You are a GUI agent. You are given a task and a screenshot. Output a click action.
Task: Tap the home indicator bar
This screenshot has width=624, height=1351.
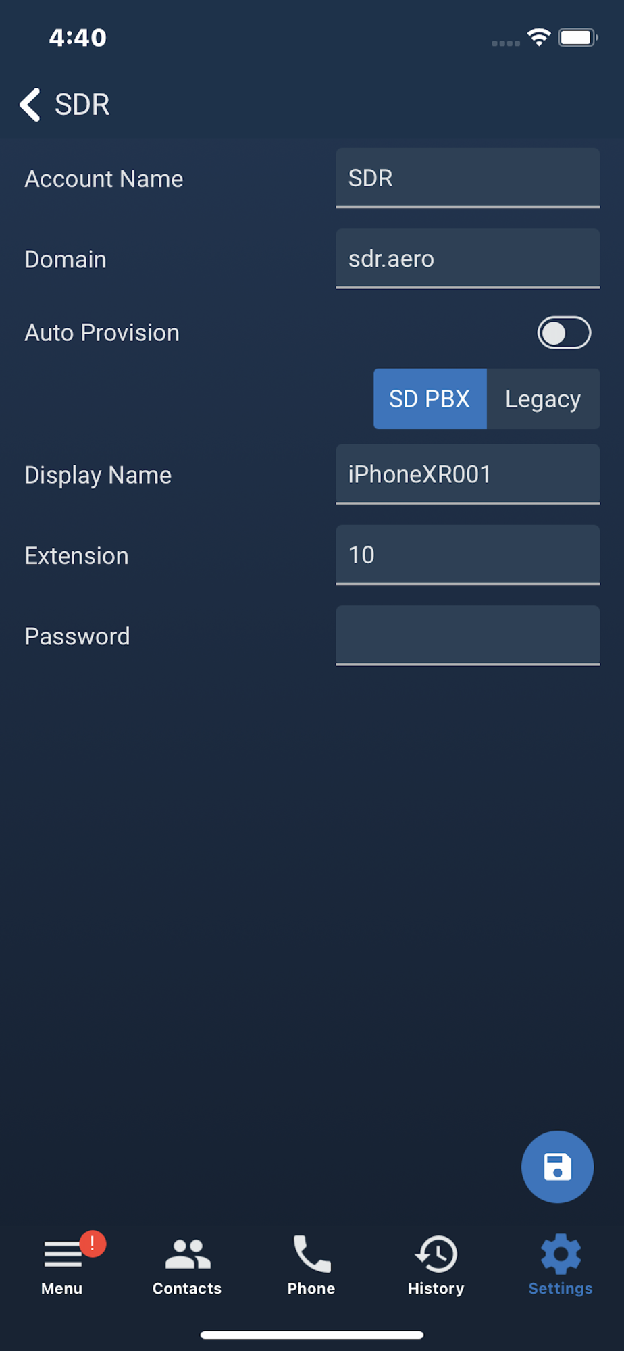[x=312, y=1335]
